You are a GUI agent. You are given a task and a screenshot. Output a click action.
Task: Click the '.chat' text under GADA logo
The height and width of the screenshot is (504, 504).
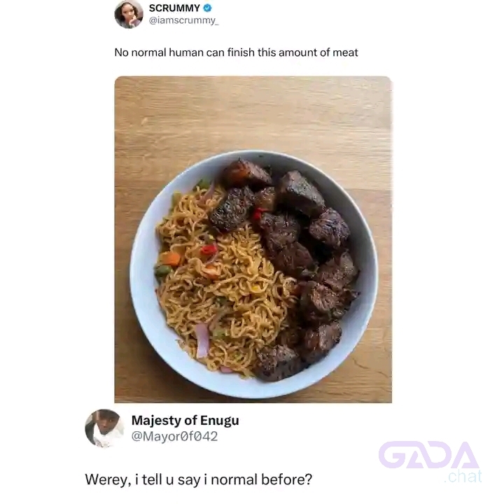[463, 477]
